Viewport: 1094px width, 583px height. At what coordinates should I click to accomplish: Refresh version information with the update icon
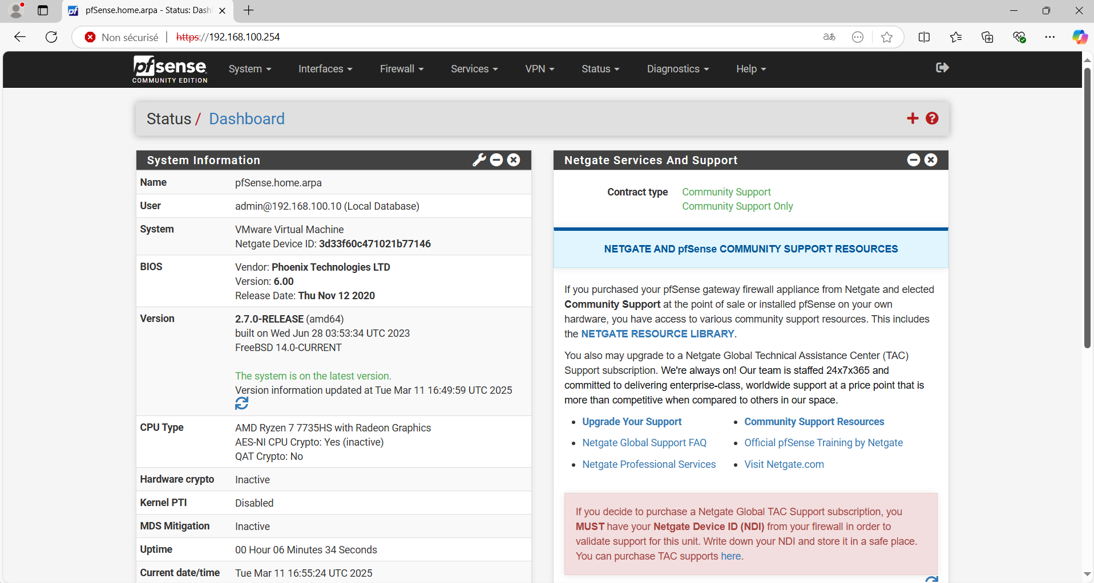[x=241, y=403]
